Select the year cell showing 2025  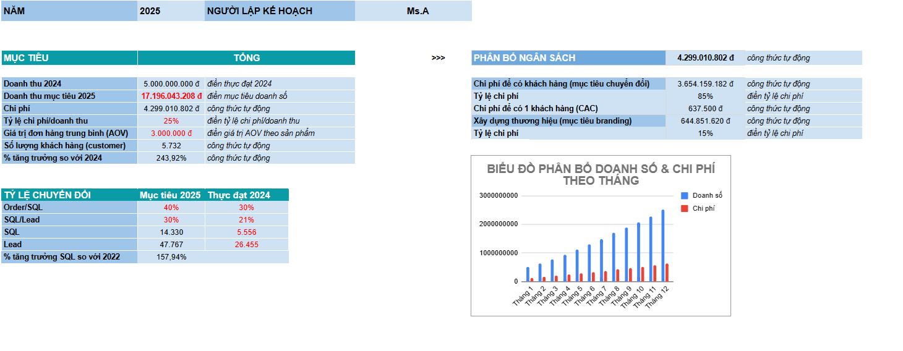click(x=171, y=11)
